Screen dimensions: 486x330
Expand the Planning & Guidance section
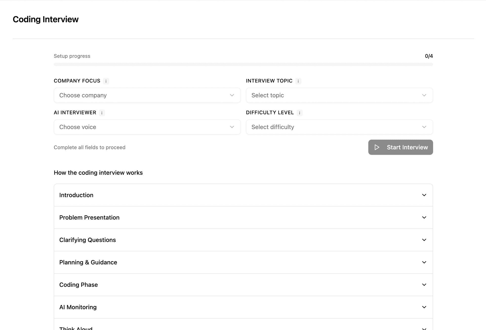(243, 262)
